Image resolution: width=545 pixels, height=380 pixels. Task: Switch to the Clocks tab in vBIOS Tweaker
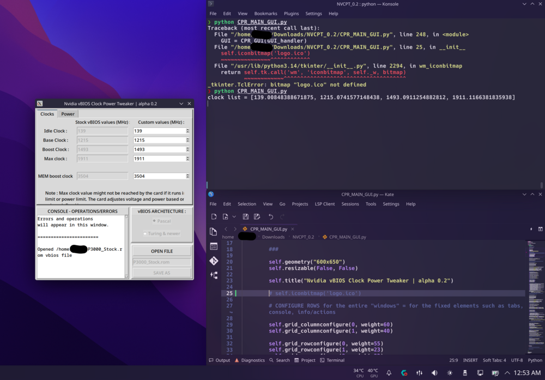tap(47, 114)
